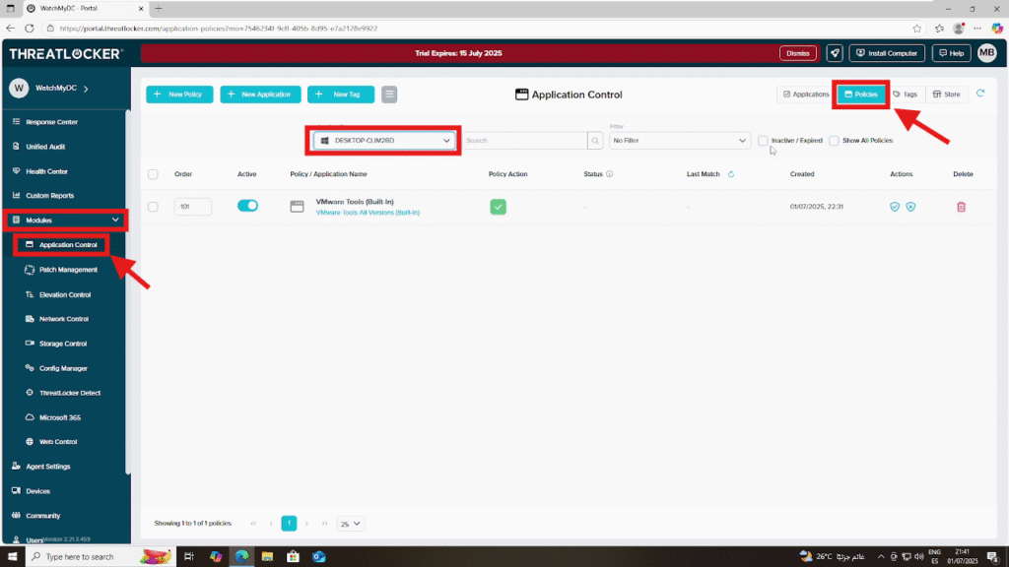This screenshot has height=567, width=1009.
Task: Check the Show All Policies checkbox
Action: (x=834, y=141)
